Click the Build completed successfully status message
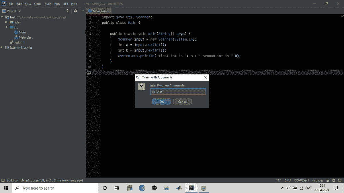Screen dimensions: 344x193 pyautogui.click(x=45, y=180)
